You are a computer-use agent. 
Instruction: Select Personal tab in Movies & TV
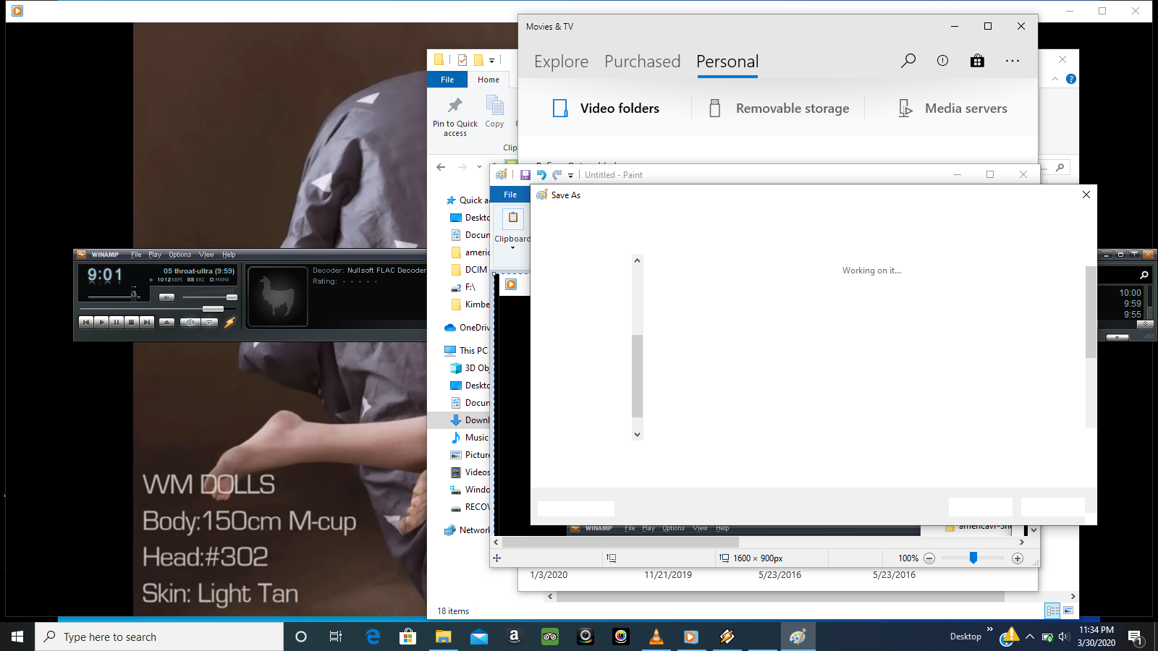click(x=727, y=61)
